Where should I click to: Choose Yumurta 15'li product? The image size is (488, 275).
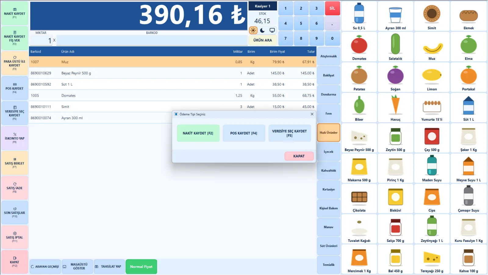pos(432,108)
